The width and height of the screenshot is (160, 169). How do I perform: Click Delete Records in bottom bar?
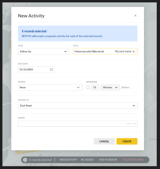[x=133, y=160]
